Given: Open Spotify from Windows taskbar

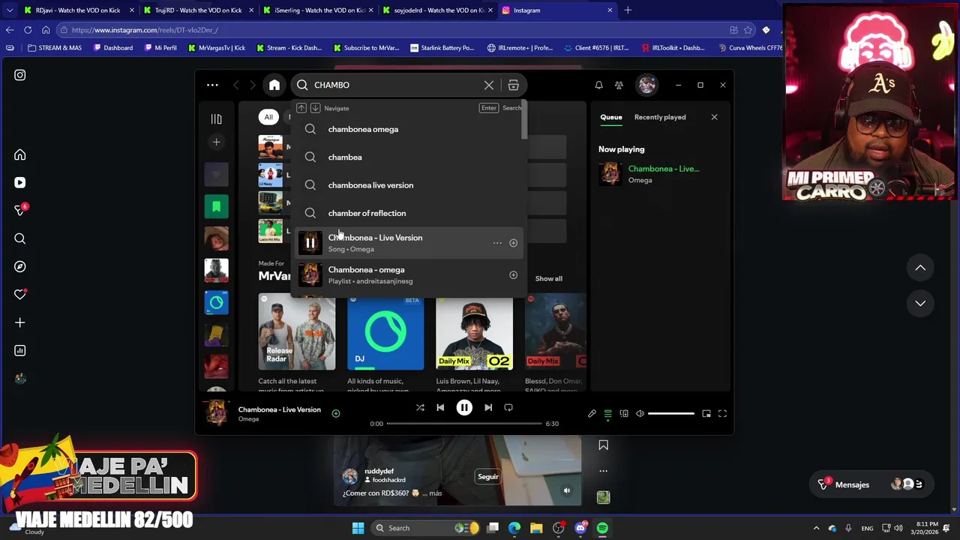Looking at the screenshot, I should tap(602, 528).
